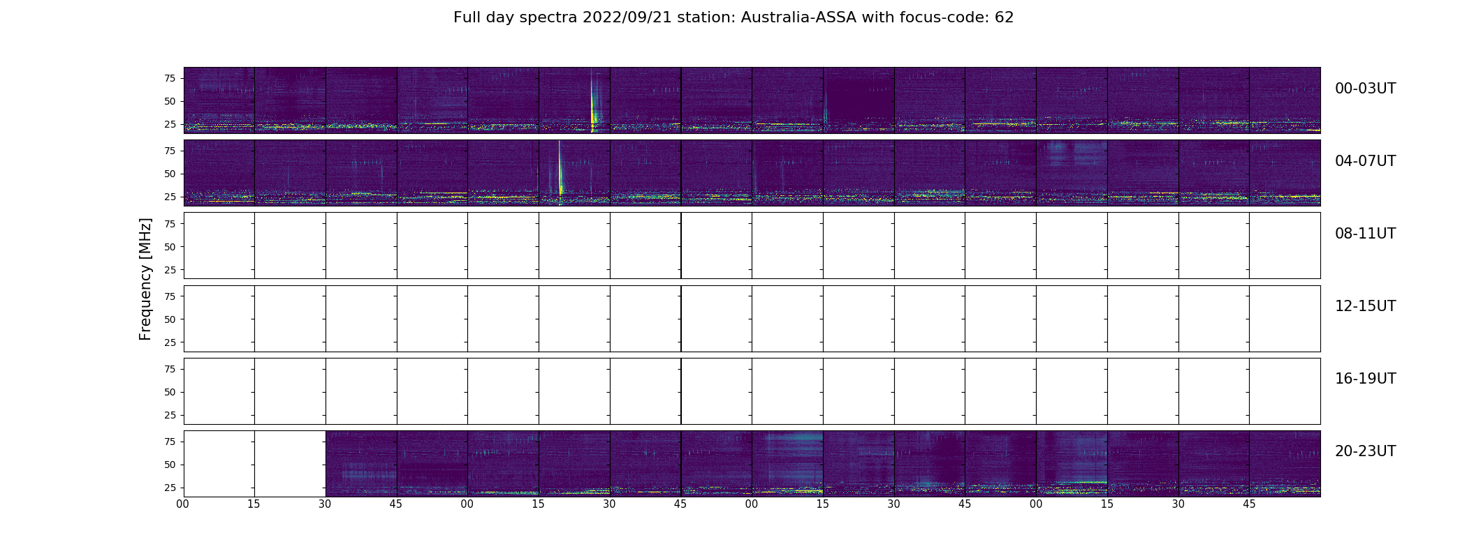Screen dimensions: 1467x558
Task: Click the 'Frequency [MHz]' axis label
Action: pos(145,279)
